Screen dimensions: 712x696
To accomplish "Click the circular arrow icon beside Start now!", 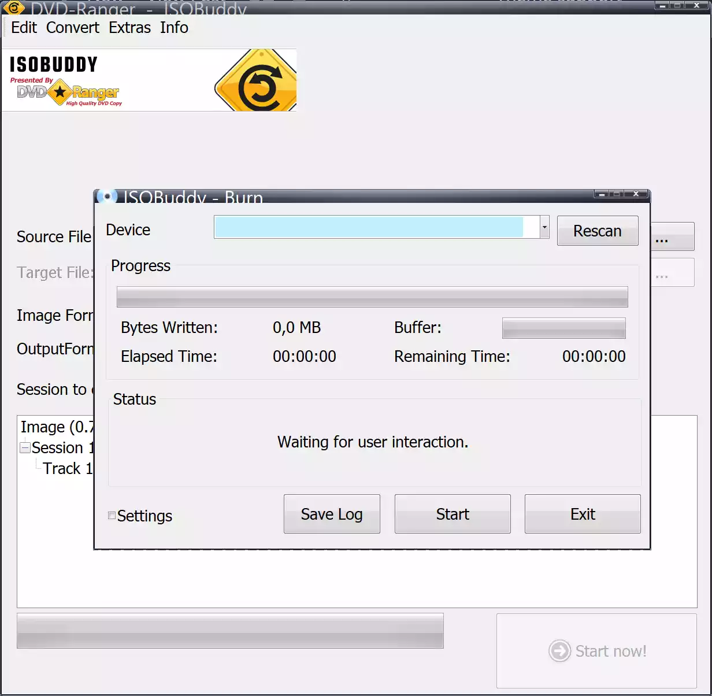I will (559, 651).
